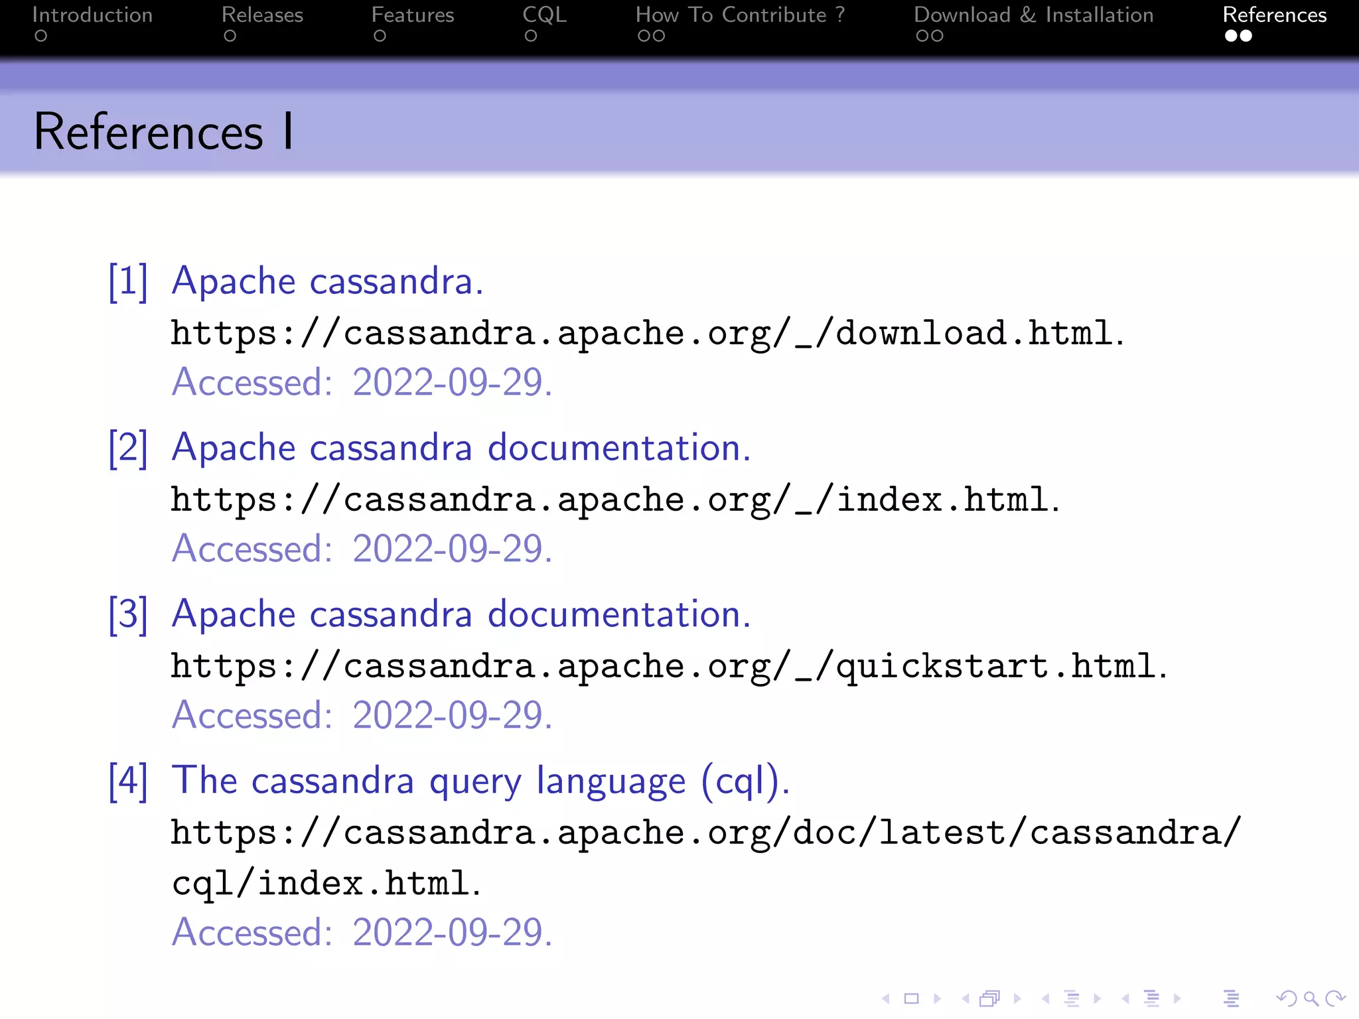Click citation label [2]
Image resolution: width=1359 pixels, height=1019 pixels.
pyautogui.click(x=128, y=448)
